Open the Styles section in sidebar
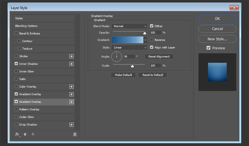This screenshot has height=146, width=249. click(x=19, y=18)
